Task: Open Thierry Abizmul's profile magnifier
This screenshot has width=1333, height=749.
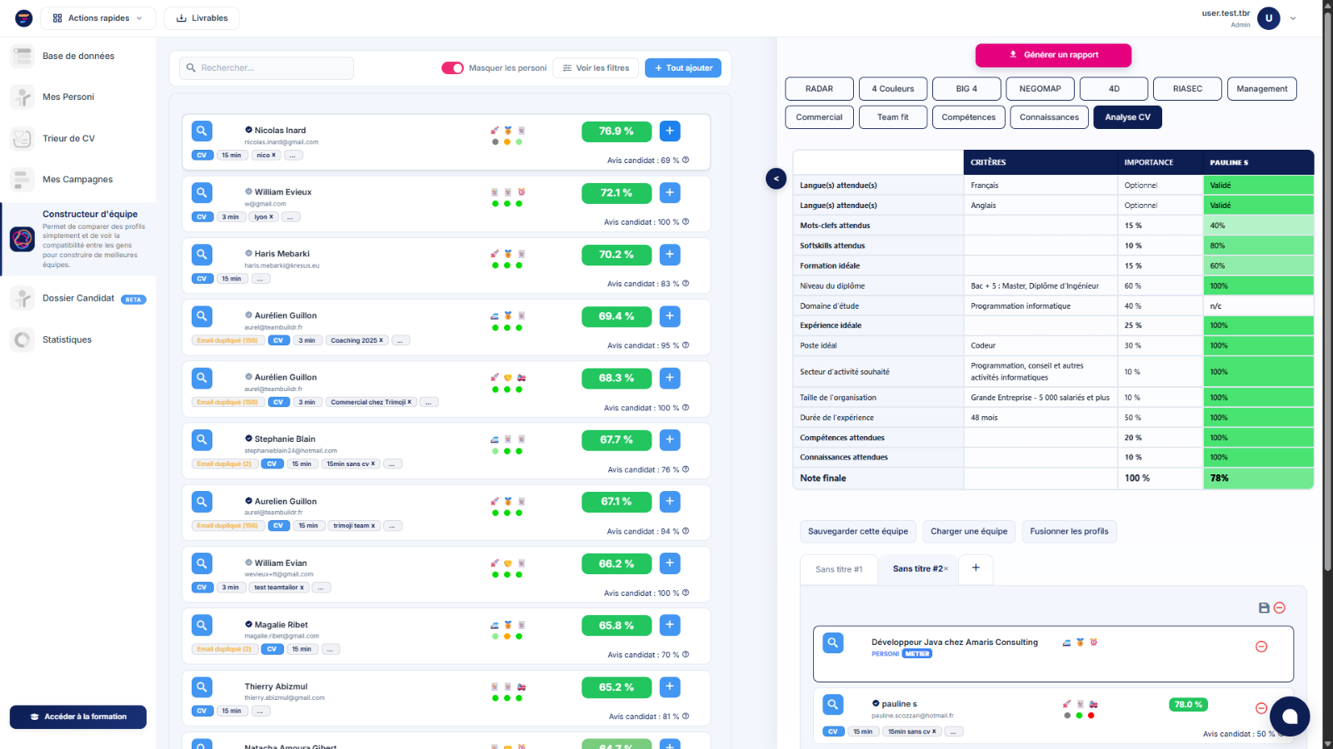Action: [202, 687]
